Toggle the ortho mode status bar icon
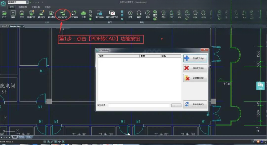Screen dimensions: 267x145 [52, 142]
